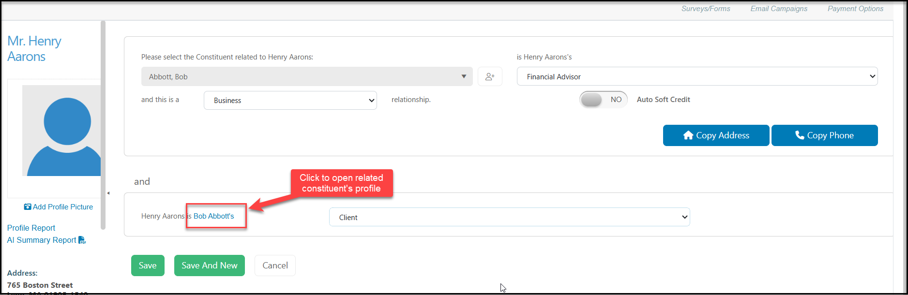Click the Copy Address button
The image size is (908, 295).
click(716, 135)
